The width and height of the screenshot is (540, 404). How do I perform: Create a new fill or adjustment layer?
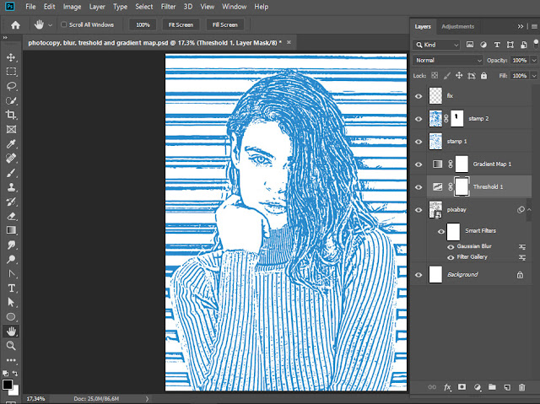pyautogui.click(x=478, y=387)
